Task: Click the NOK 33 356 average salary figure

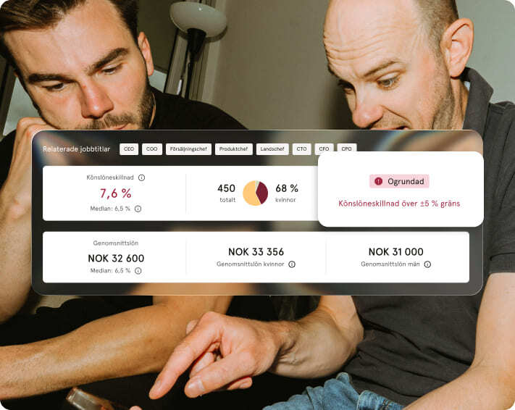Action: point(256,252)
